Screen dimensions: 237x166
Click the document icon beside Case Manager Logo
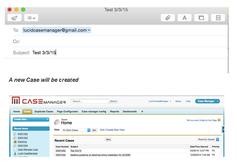(15, 150)
